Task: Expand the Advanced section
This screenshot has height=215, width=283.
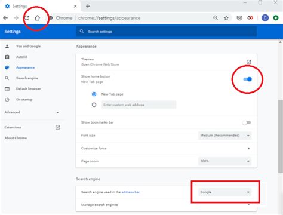Action: click(x=32, y=112)
